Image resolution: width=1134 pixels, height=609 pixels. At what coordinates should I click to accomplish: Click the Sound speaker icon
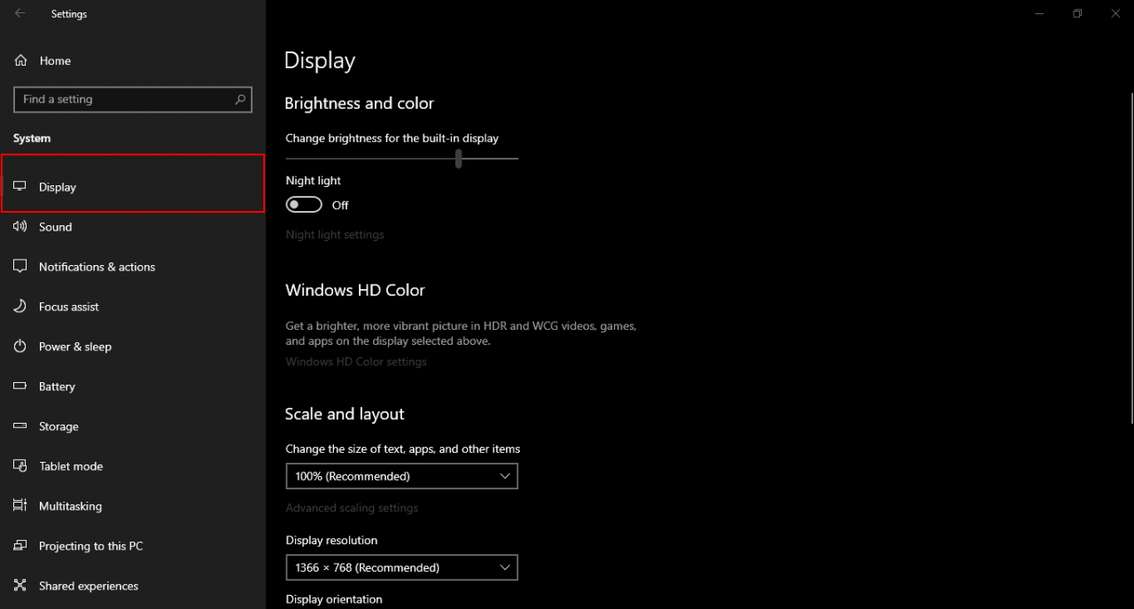click(x=20, y=227)
